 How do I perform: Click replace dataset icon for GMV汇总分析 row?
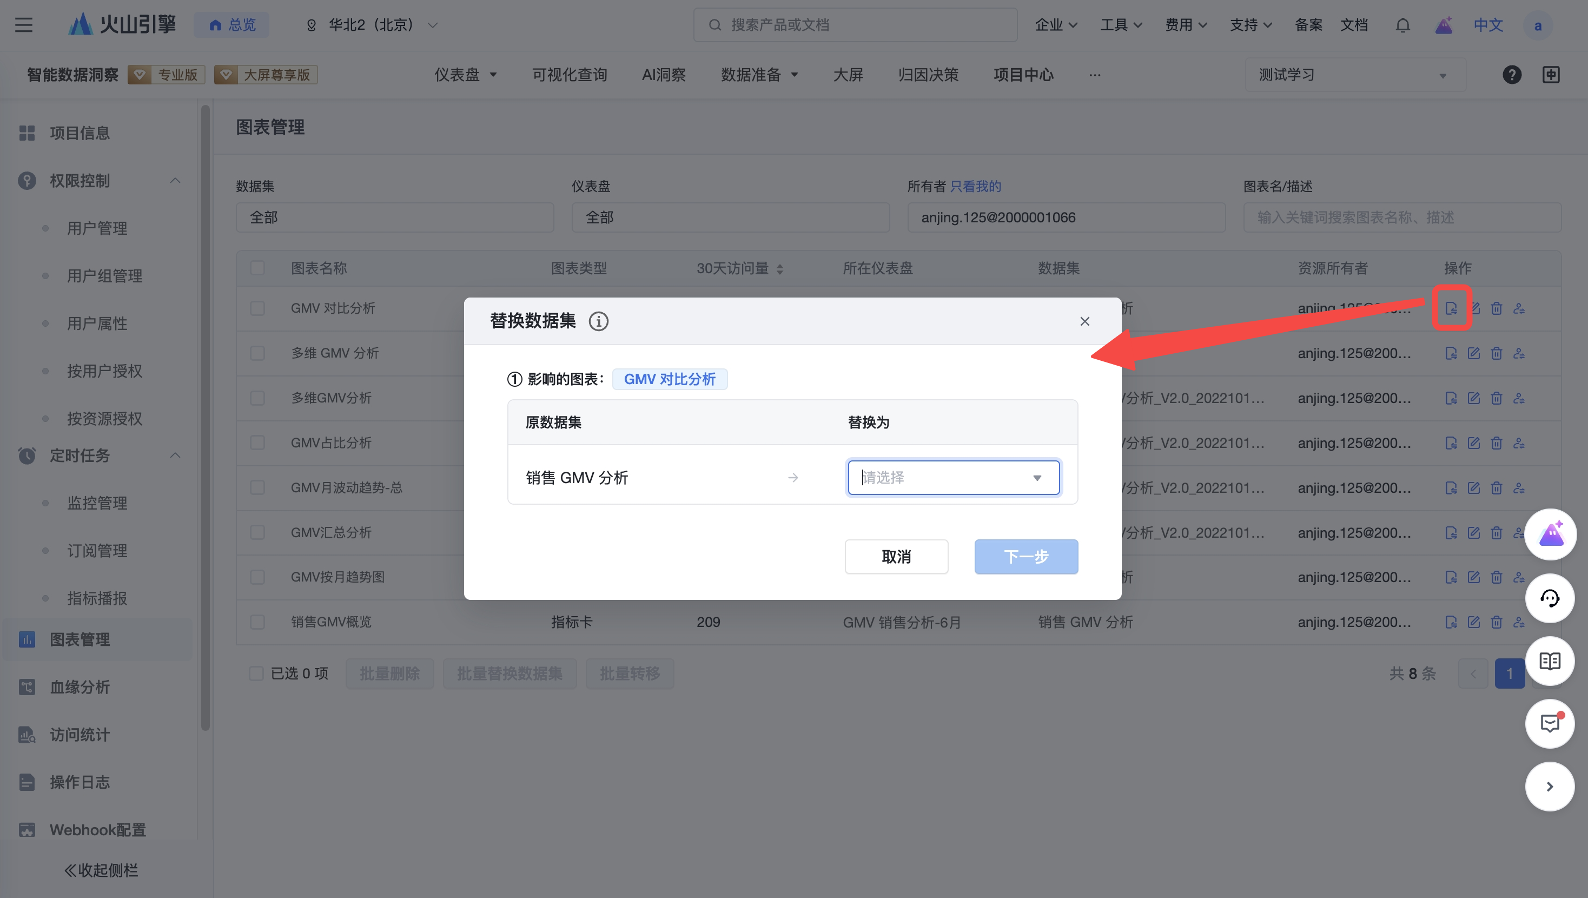click(x=1451, y=532)
